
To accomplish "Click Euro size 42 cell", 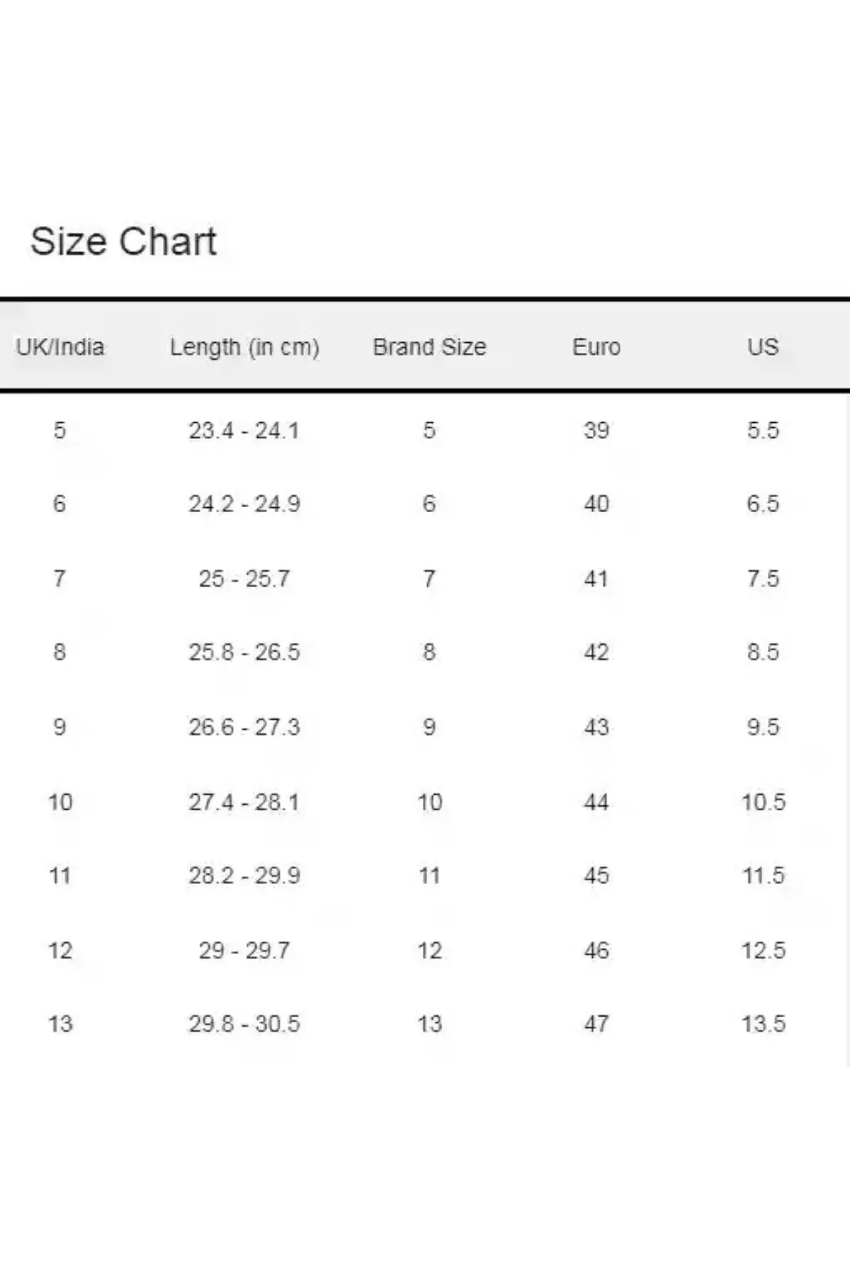I will pos(596,652).
